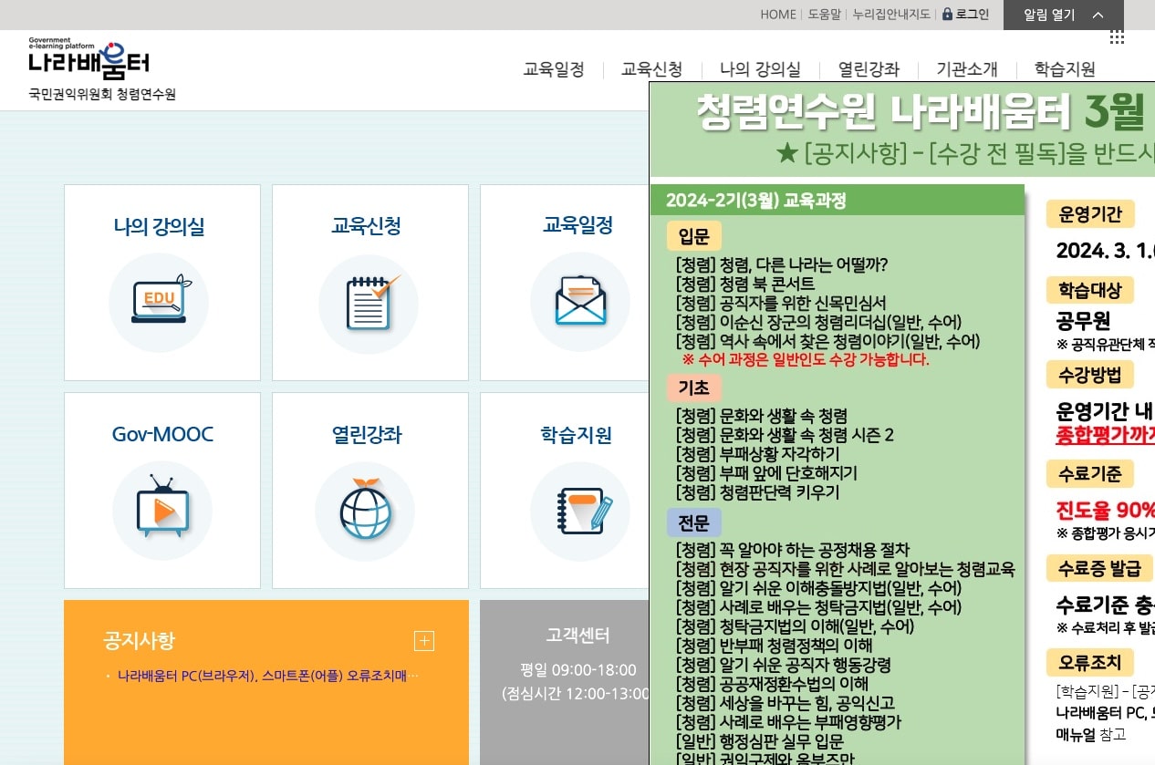Expand 공지사항 with the plus button
The image size is (1155, 765).
(x=423, y=641)
